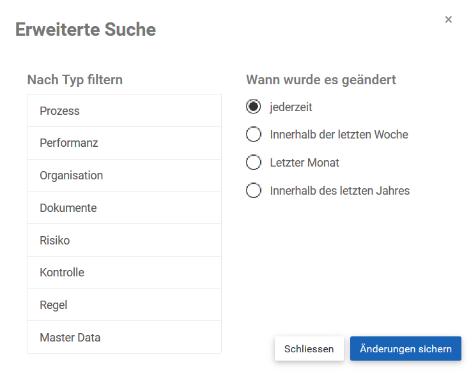Choose the Letzter Monat radio button
This screenshot has width=471, height=390.
pos(254,163)
